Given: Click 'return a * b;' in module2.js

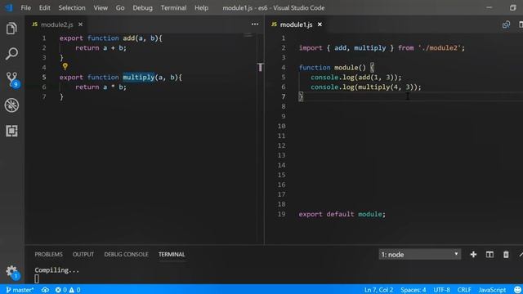Looking at the screenshot, I should [101, 87].
